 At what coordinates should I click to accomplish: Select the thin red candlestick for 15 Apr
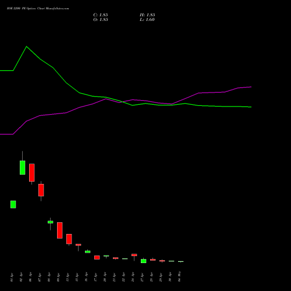coord(79,245)
